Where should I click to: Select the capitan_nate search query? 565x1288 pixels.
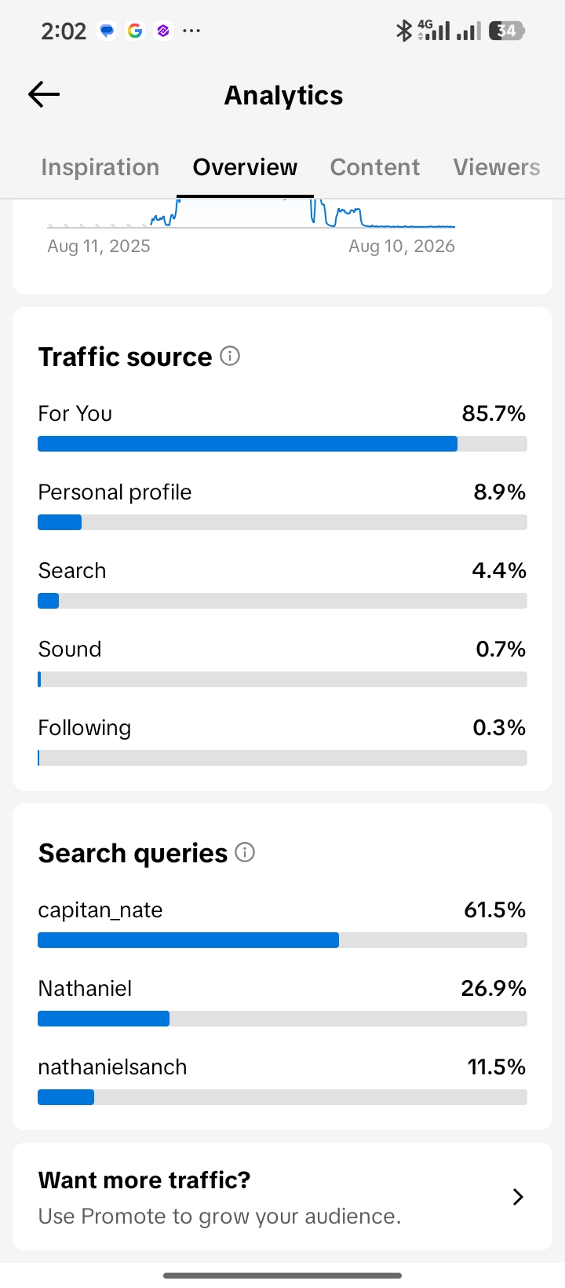pyautogui.click(x=100, y=910)
